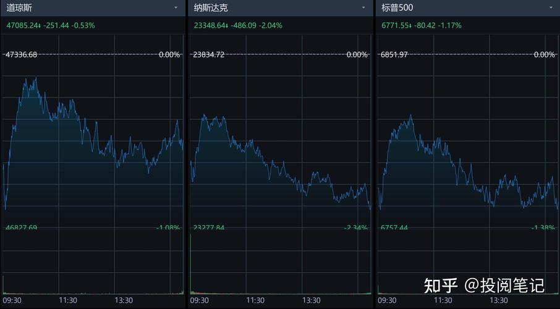This screenshot has width=560, height=309.
Task: Click 09:30 on the 标普500 time axis
Action: (387, 300)
